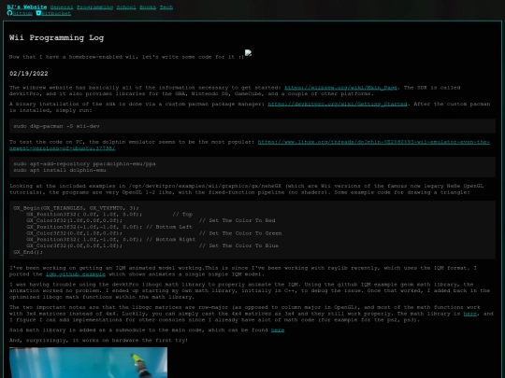Open the Bitbucket text link
Screen dimensions: 505x378
(x=56, y=13)
